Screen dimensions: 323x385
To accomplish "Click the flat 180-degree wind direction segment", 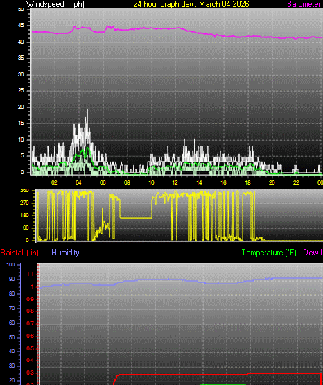I will [x=136, y=218].
